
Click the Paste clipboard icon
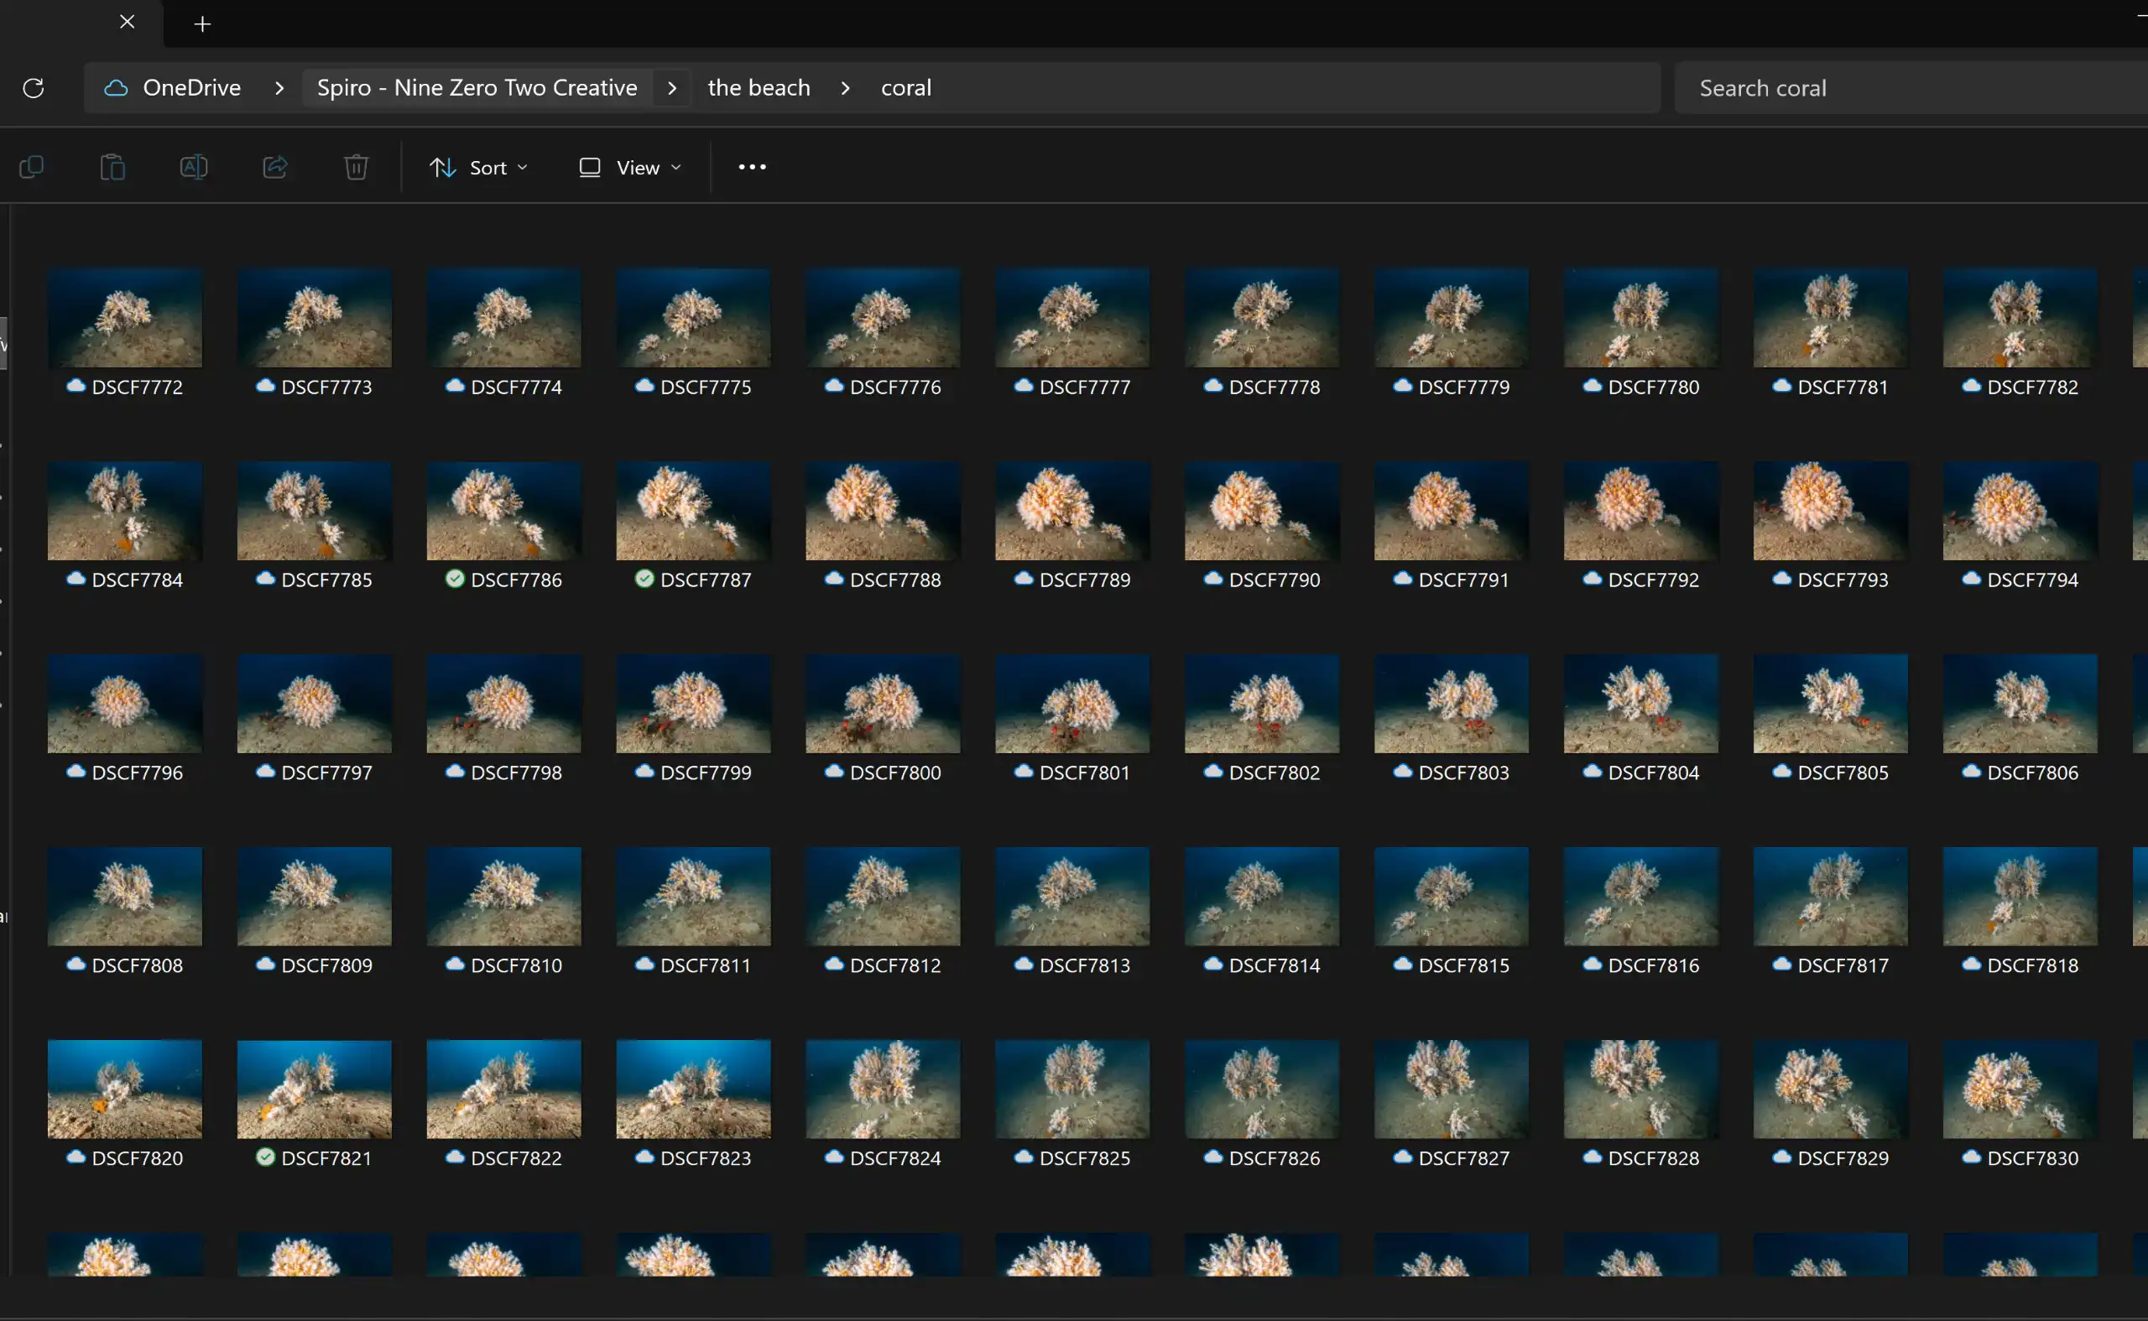(x=112, y=167)
